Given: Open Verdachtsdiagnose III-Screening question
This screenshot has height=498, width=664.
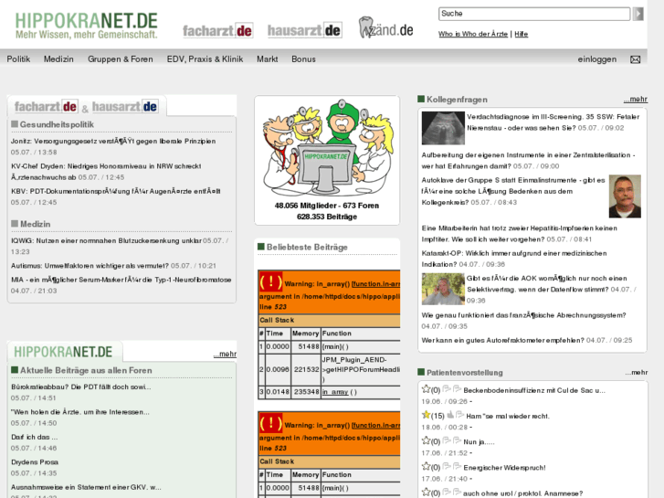Looking at the screenshot, I should tap(553, 122).
